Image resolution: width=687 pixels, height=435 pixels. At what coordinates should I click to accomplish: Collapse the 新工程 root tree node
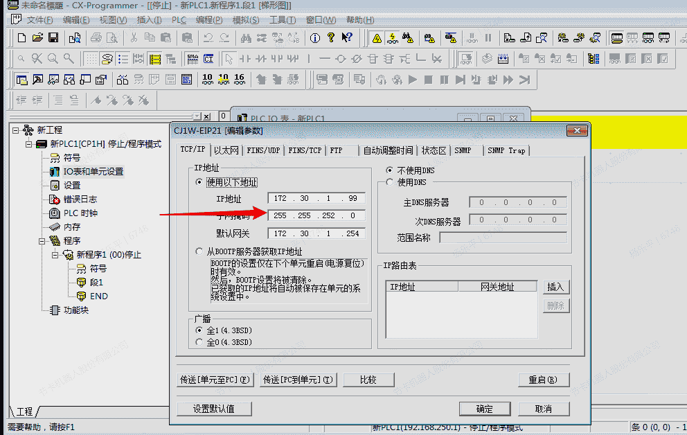[x=16, y=130]
